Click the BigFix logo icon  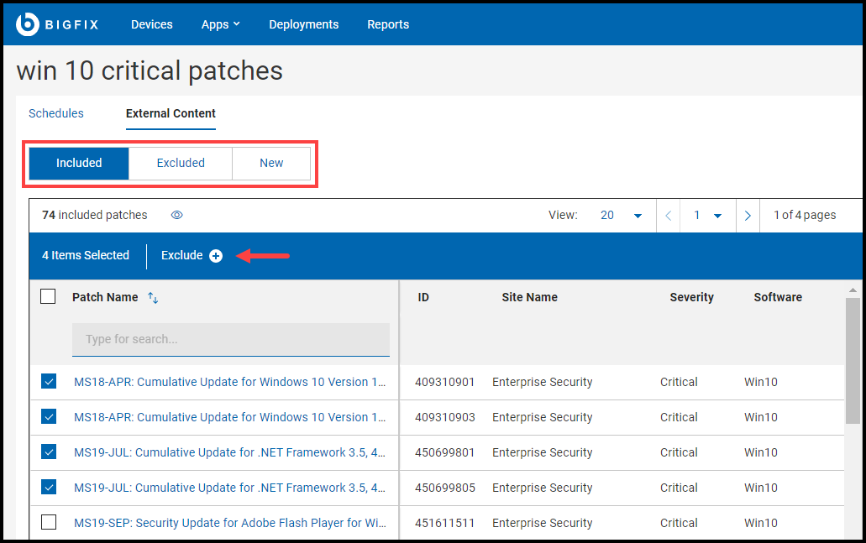[26, 23]
